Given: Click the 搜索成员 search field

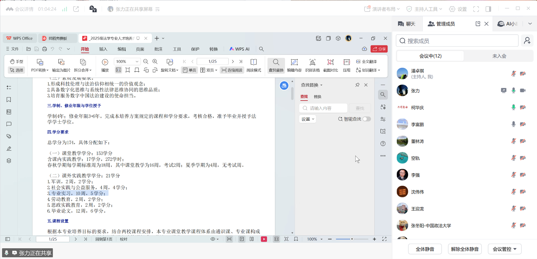Looking at the screenshot, I should [x=457, y=41].
